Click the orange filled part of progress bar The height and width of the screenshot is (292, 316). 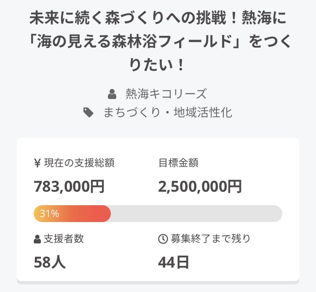pos(84,214)
